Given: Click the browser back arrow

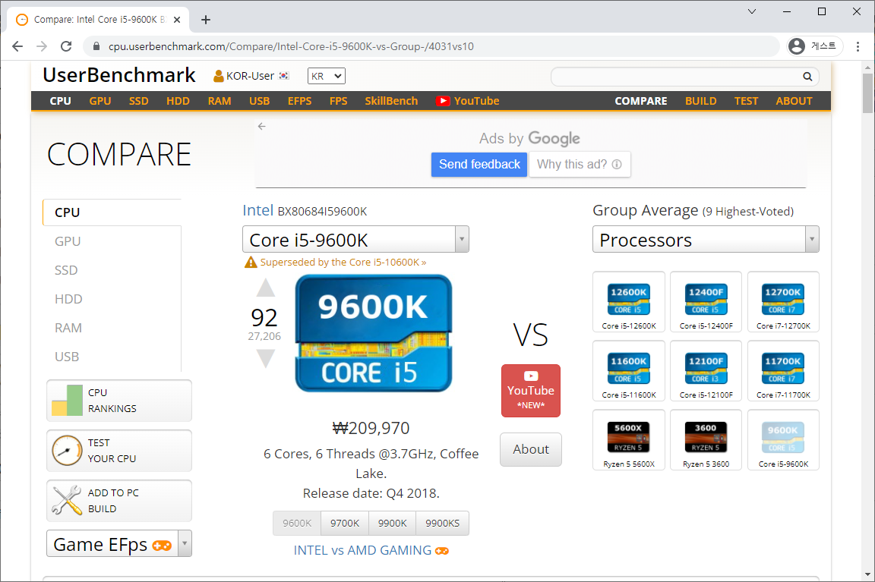Looking at the screenshot, I should click(x=17, y=46).
